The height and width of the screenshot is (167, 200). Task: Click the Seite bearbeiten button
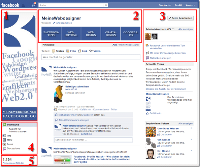click(180, 18)
